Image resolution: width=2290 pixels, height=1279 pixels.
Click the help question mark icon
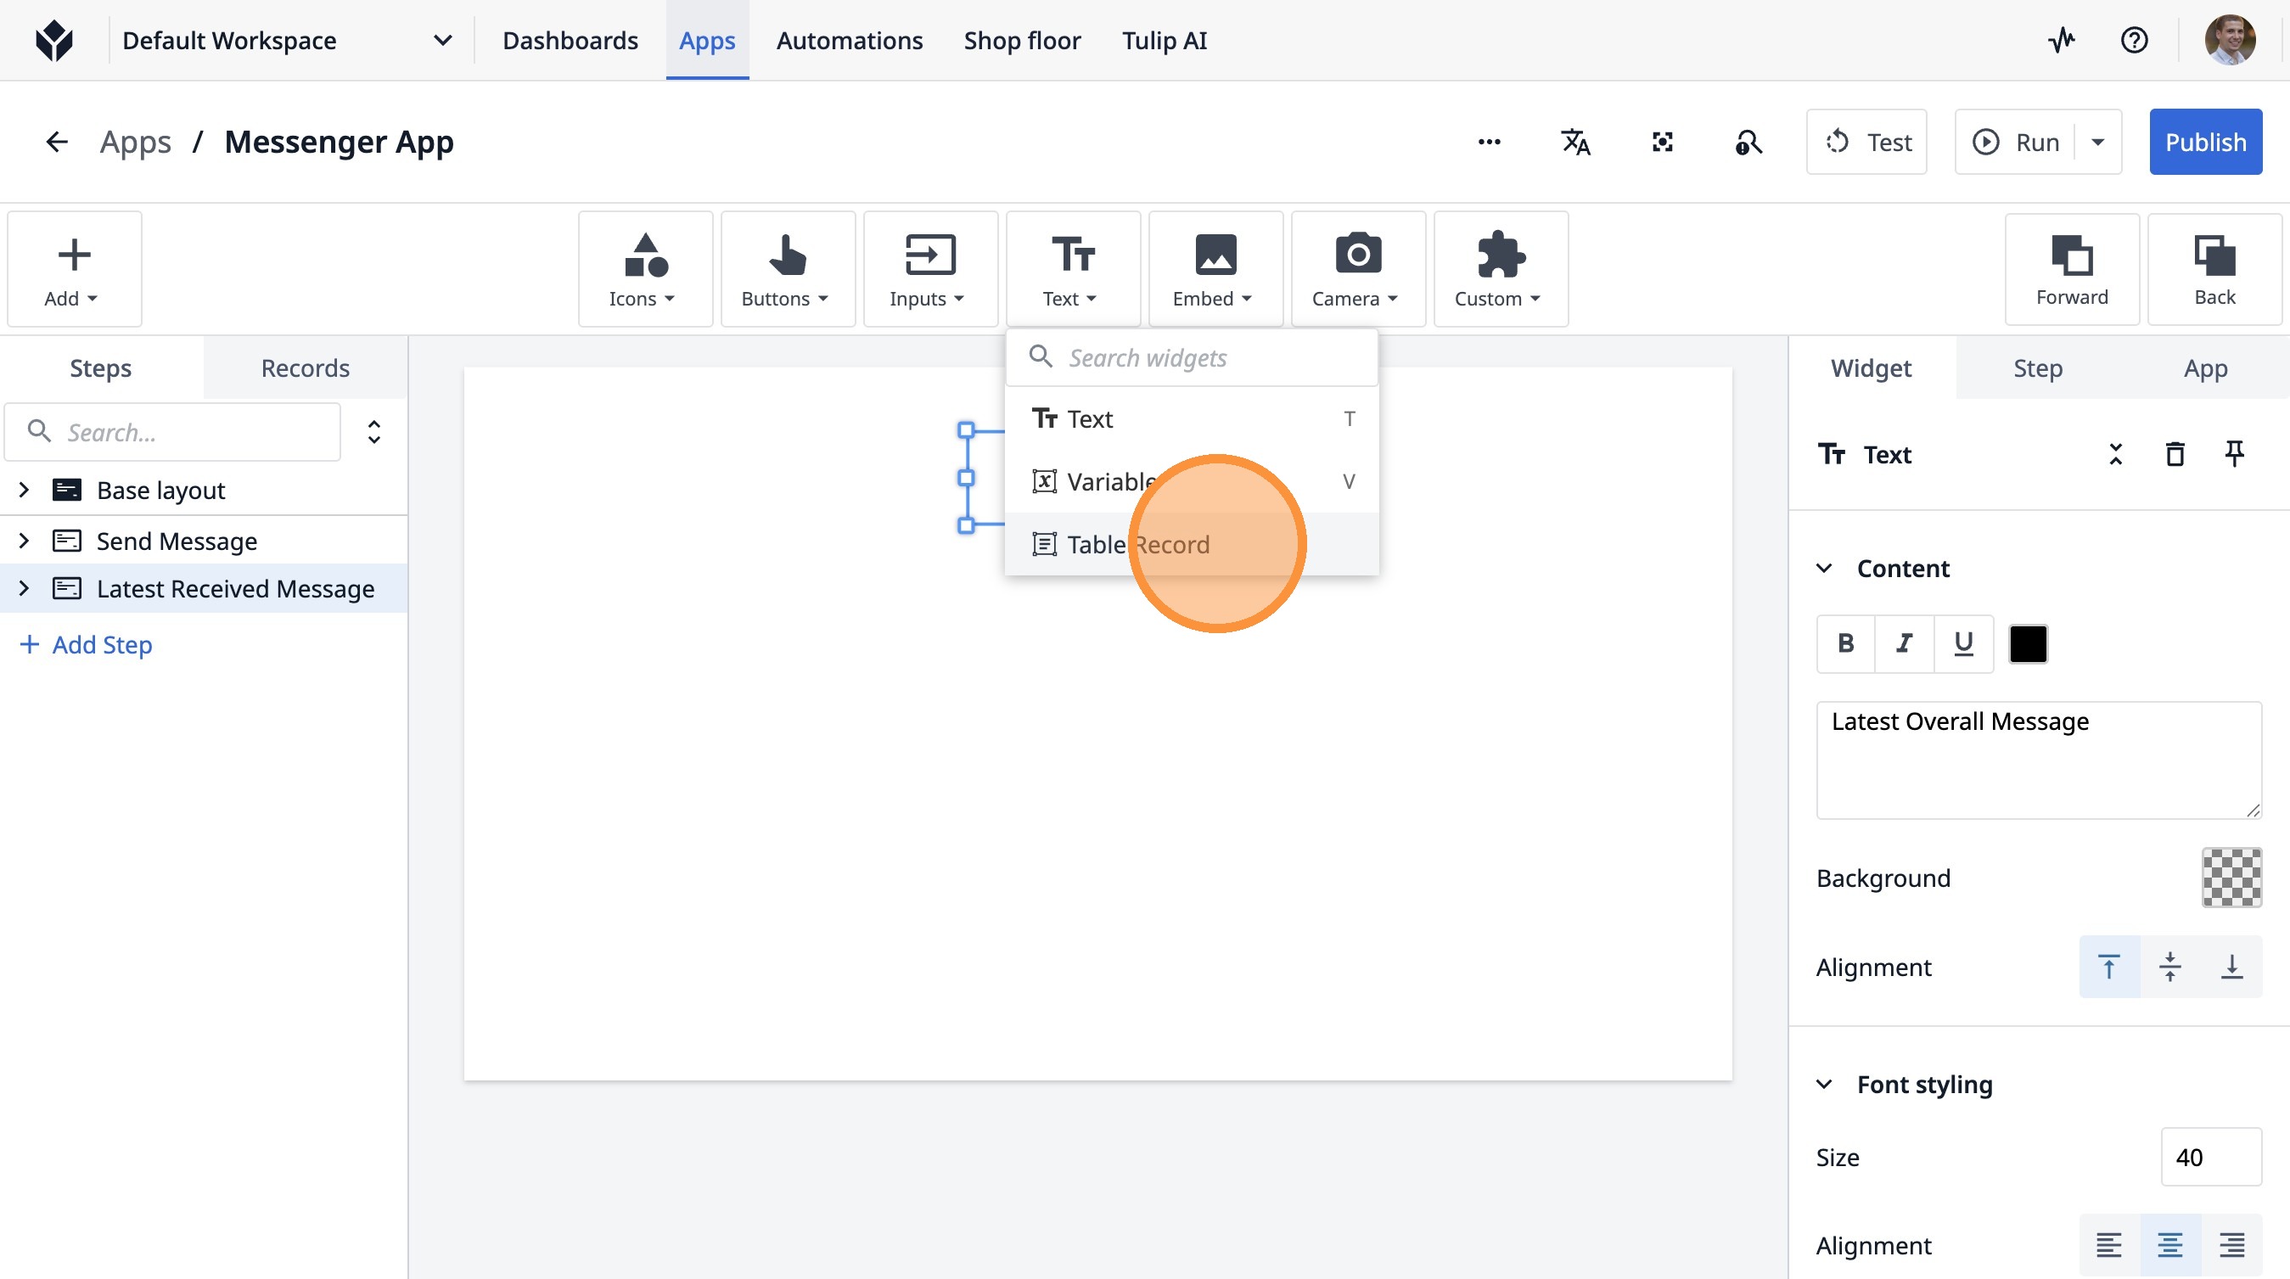point(2134,40)
